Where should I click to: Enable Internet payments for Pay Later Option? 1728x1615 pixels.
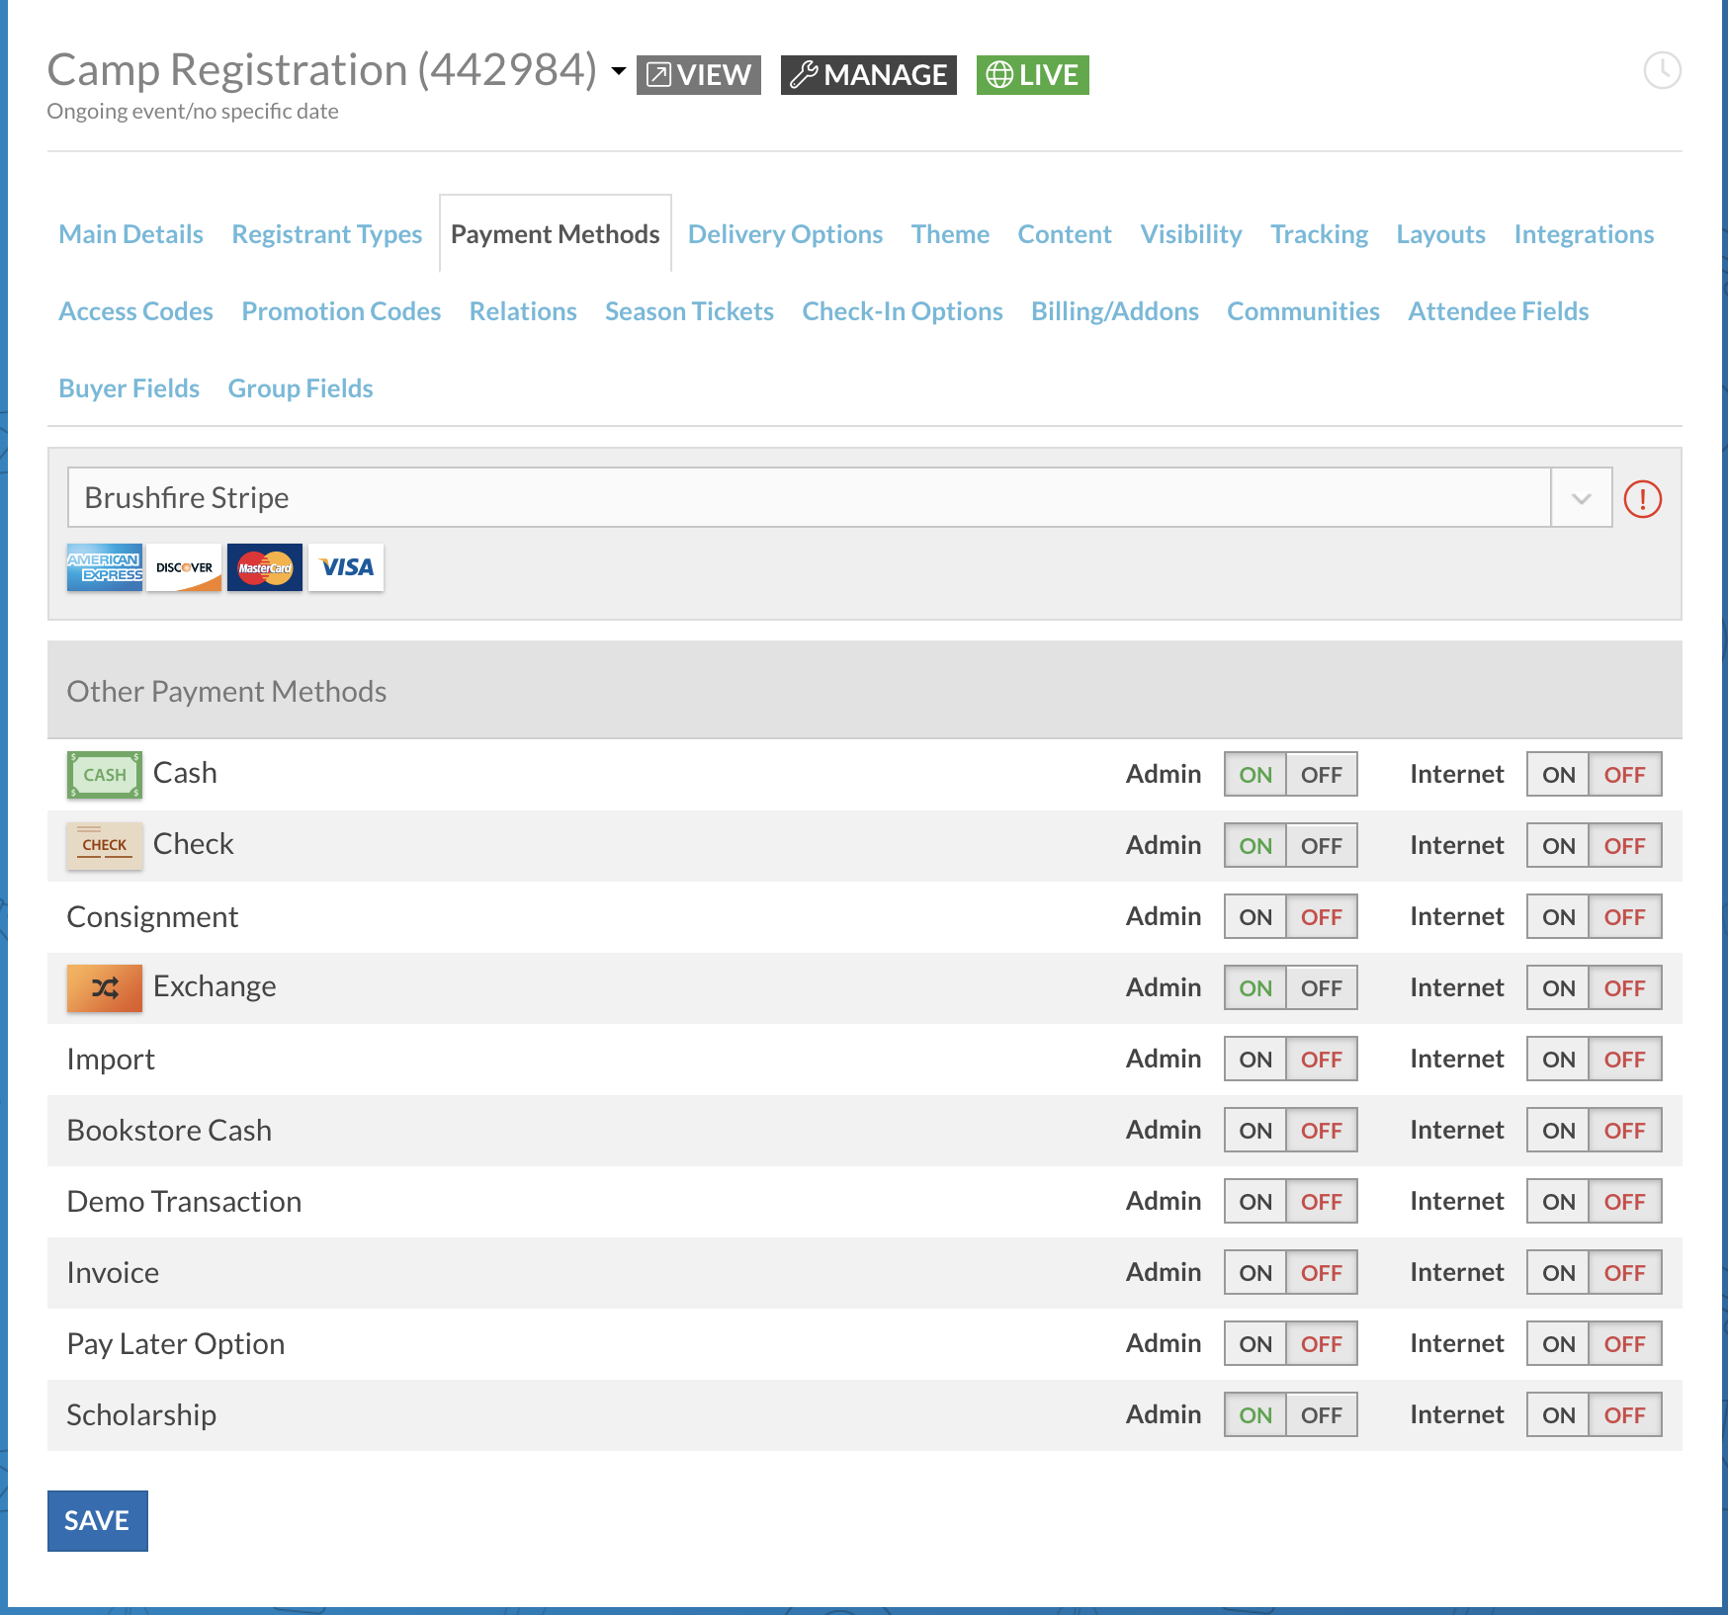click(x=1557, y=1343)
